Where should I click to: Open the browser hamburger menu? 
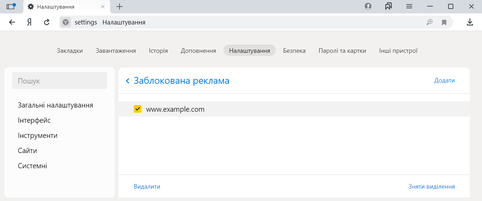[x=409, y=7]
